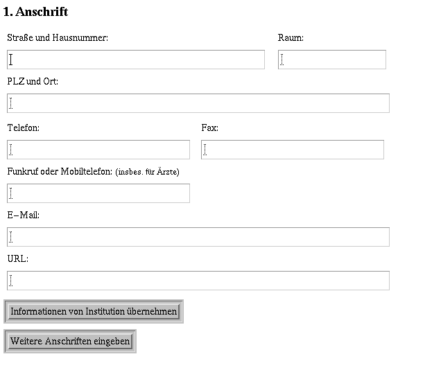Screen dimensions: 441x370
Task: Click the '1. Anschrift' heading
Action: (x=36, y=12)
